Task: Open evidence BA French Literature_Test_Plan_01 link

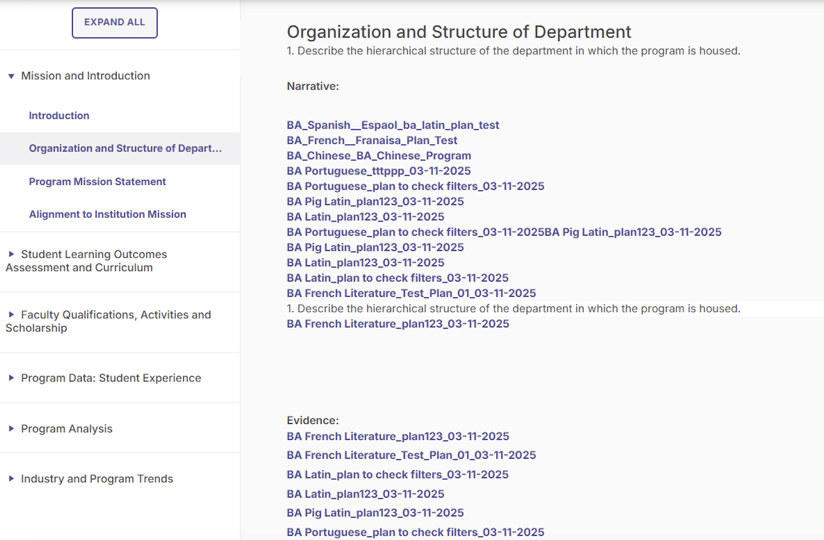Action: (x=411, y=455)
